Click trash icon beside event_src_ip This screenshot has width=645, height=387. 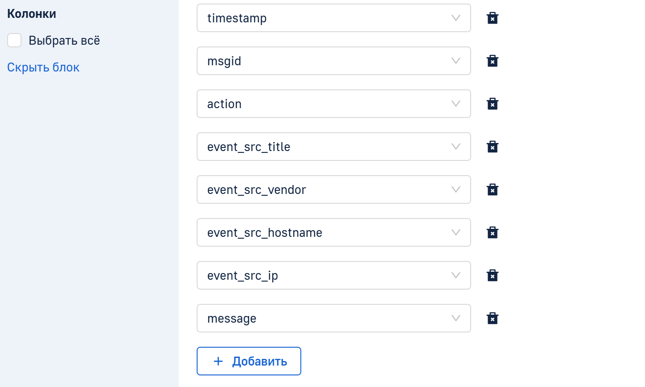pyautogui.click(x=492, y=275)
